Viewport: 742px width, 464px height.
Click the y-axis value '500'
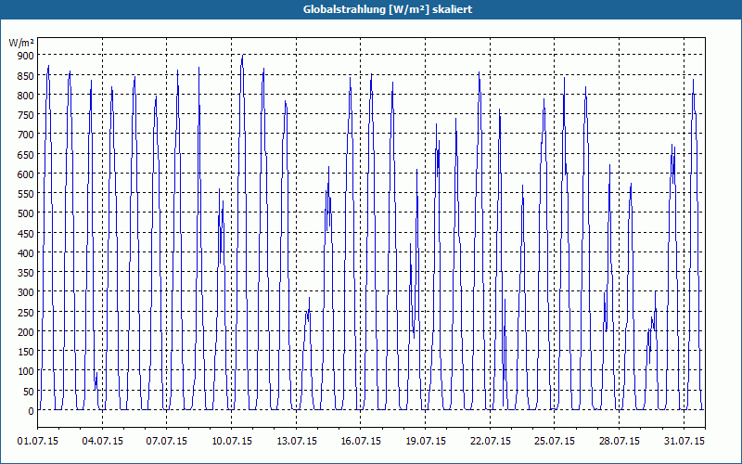(x=25, y=213)
